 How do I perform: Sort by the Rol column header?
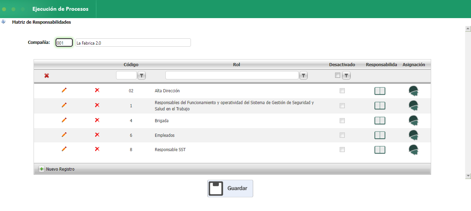pos(237,65)
